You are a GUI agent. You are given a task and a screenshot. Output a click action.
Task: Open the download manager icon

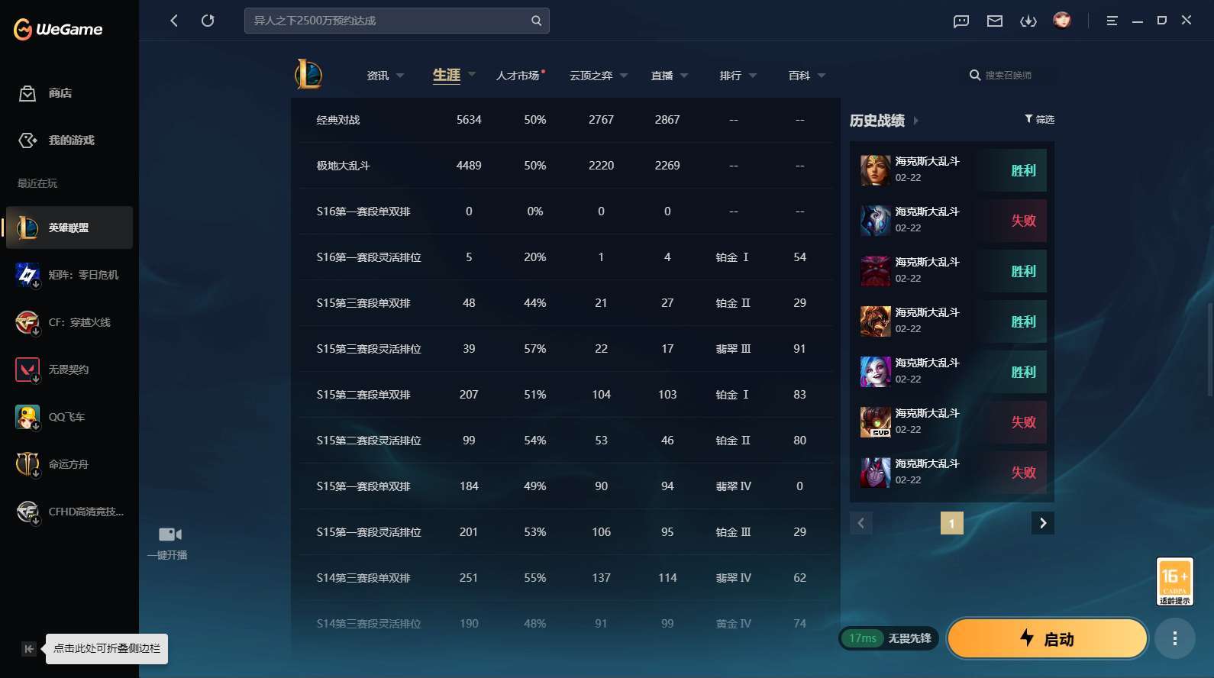click(x=1028, y=21)
